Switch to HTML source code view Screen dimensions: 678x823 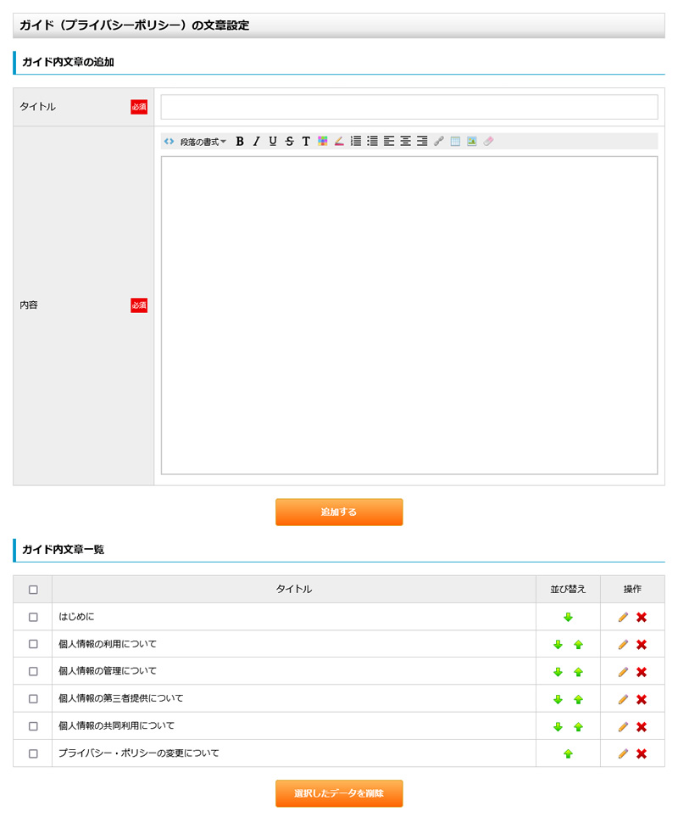point(169,142)
